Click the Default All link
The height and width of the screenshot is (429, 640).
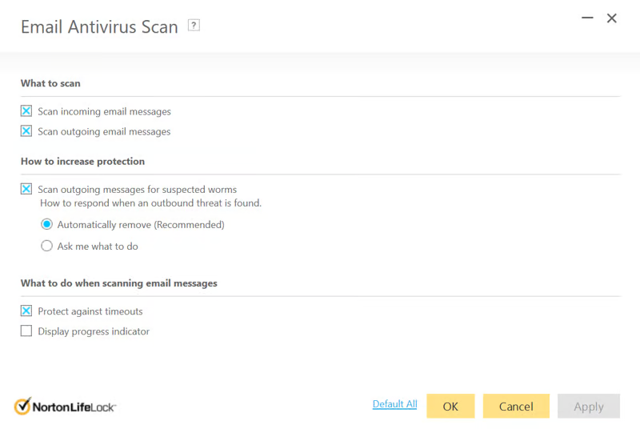394,404
